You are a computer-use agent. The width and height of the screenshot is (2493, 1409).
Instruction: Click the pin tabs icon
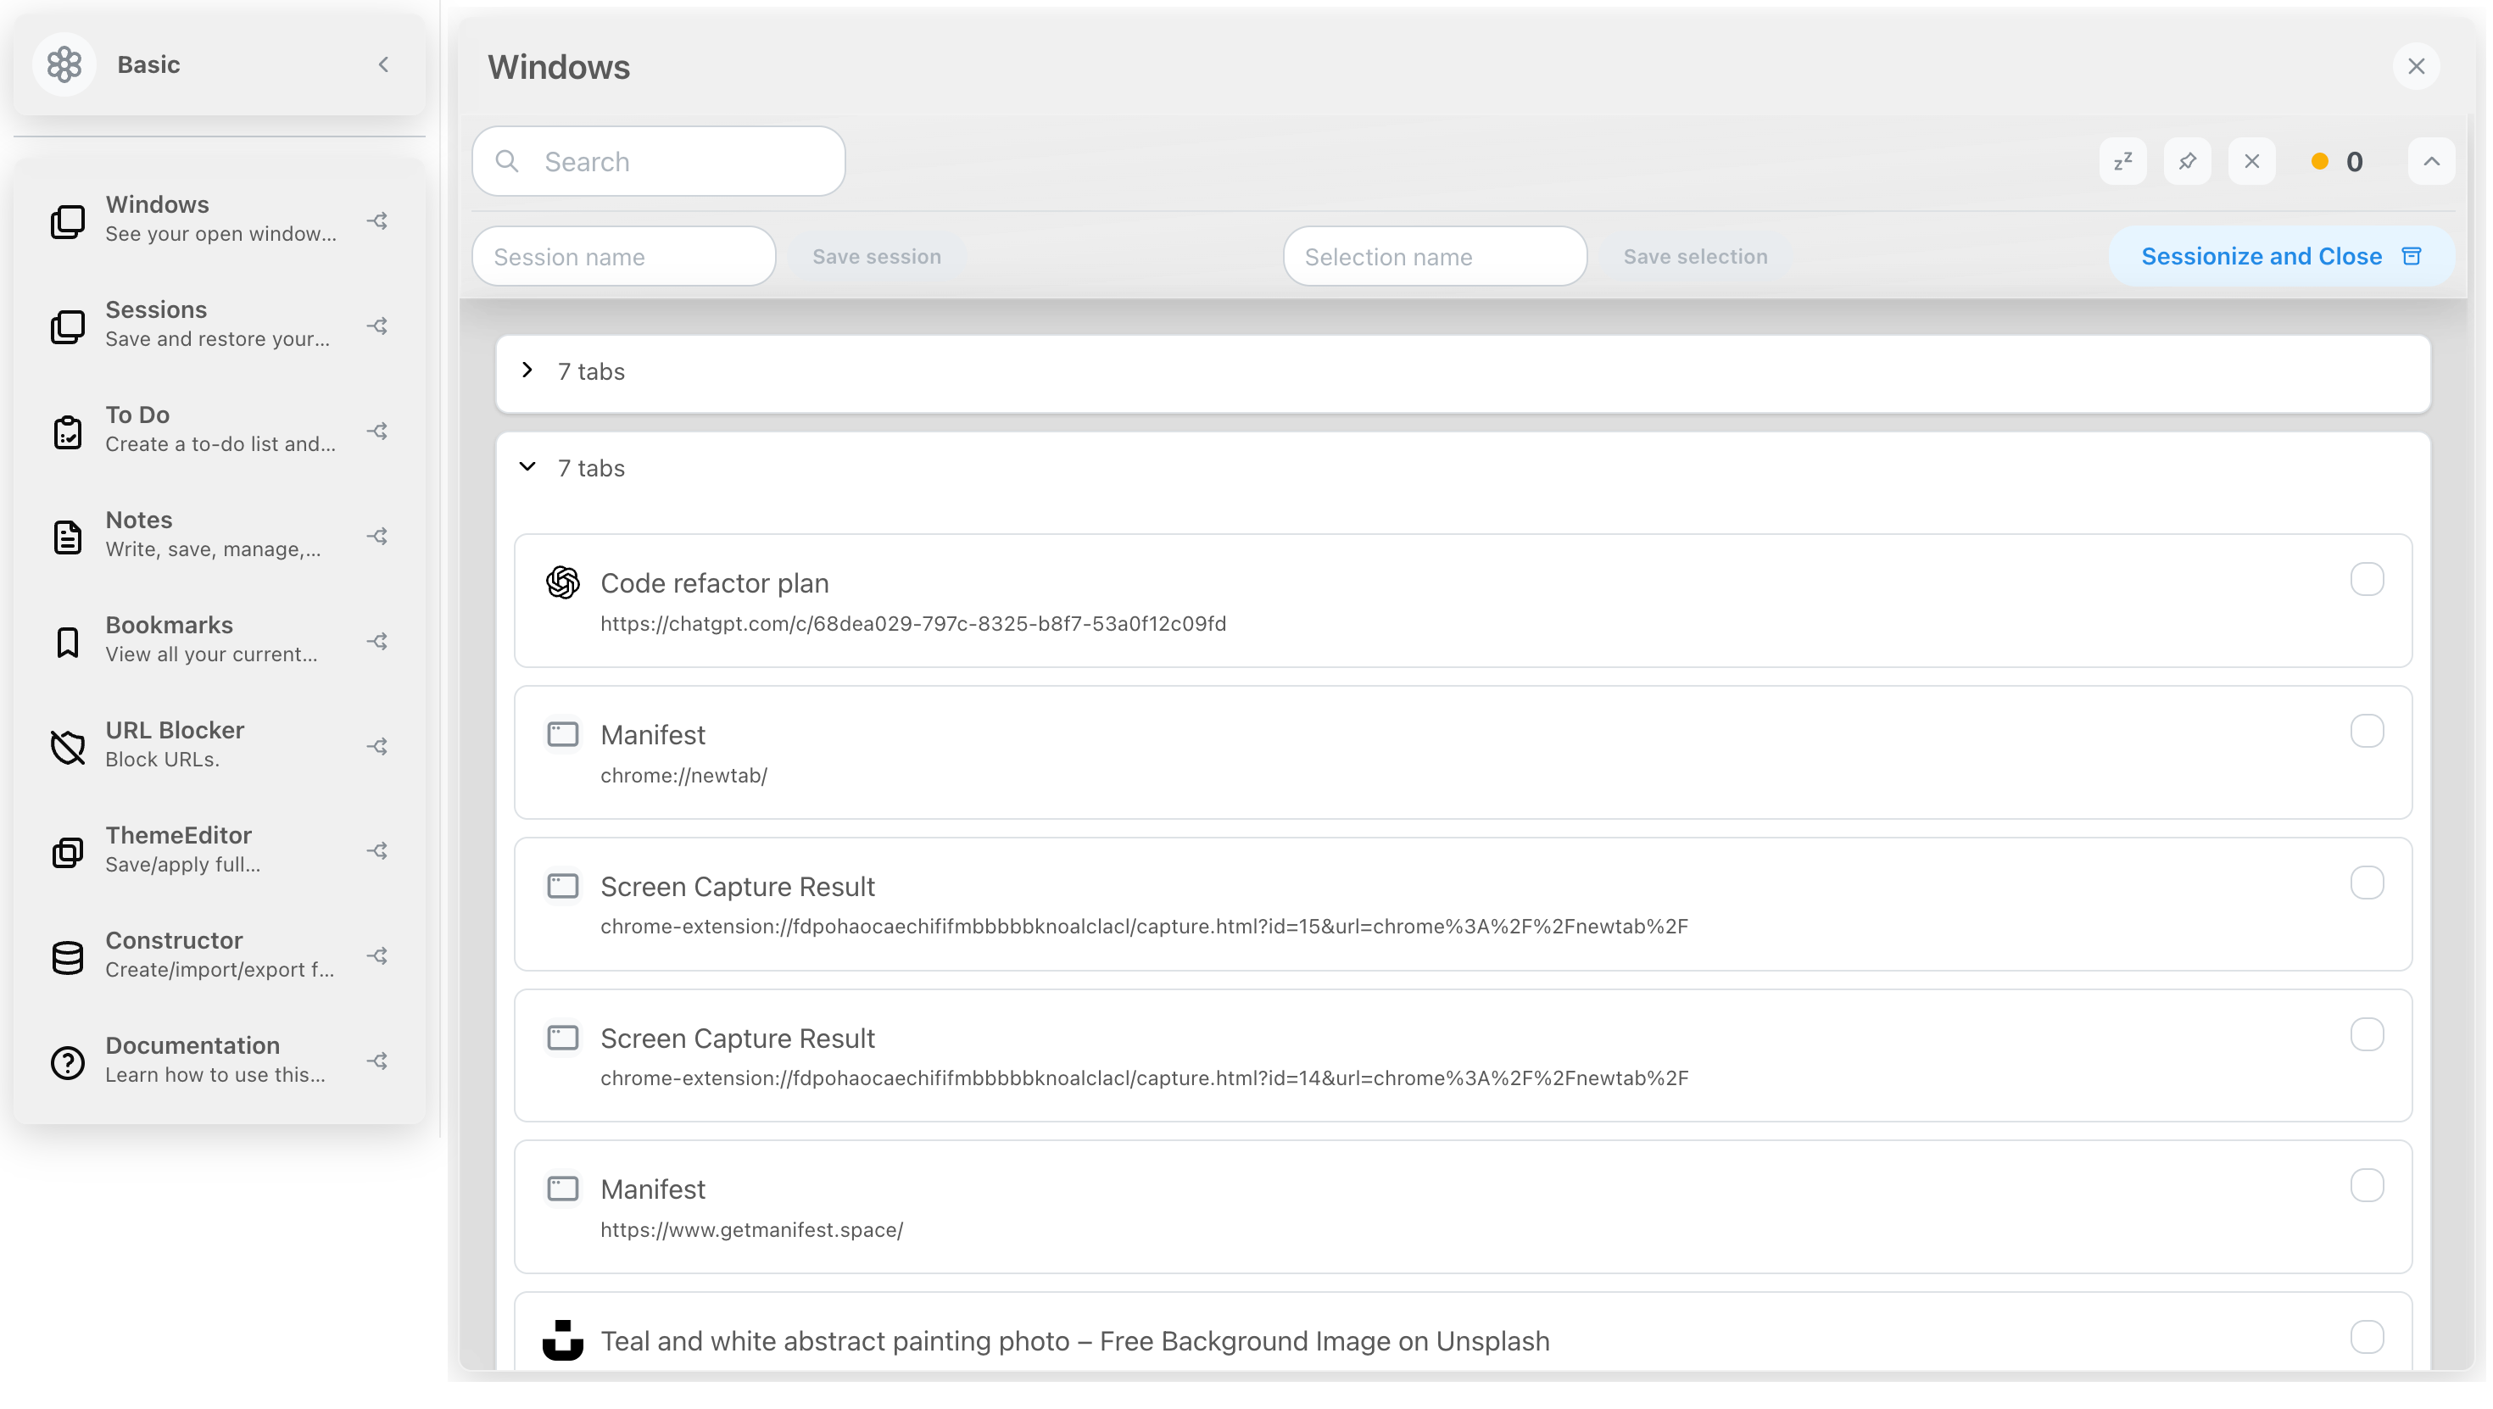point(2187,162)
